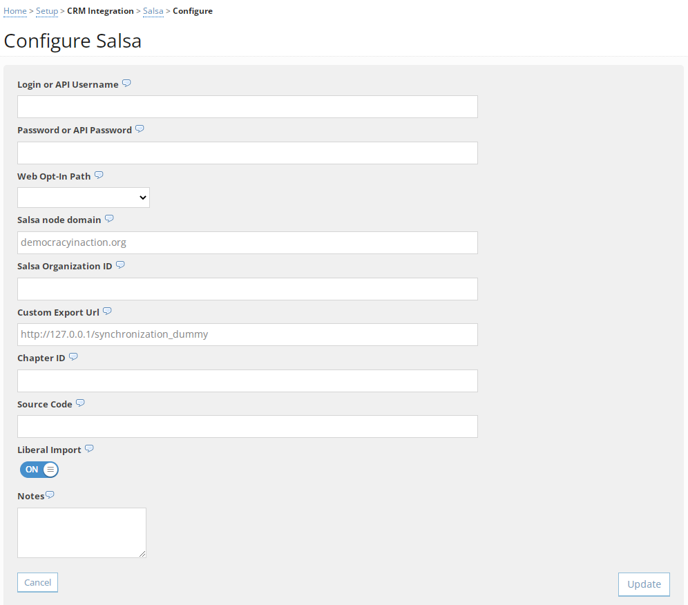Open help for Source Code field
The height and width of the screenshot is (605, 688).
tap(80, 403)
